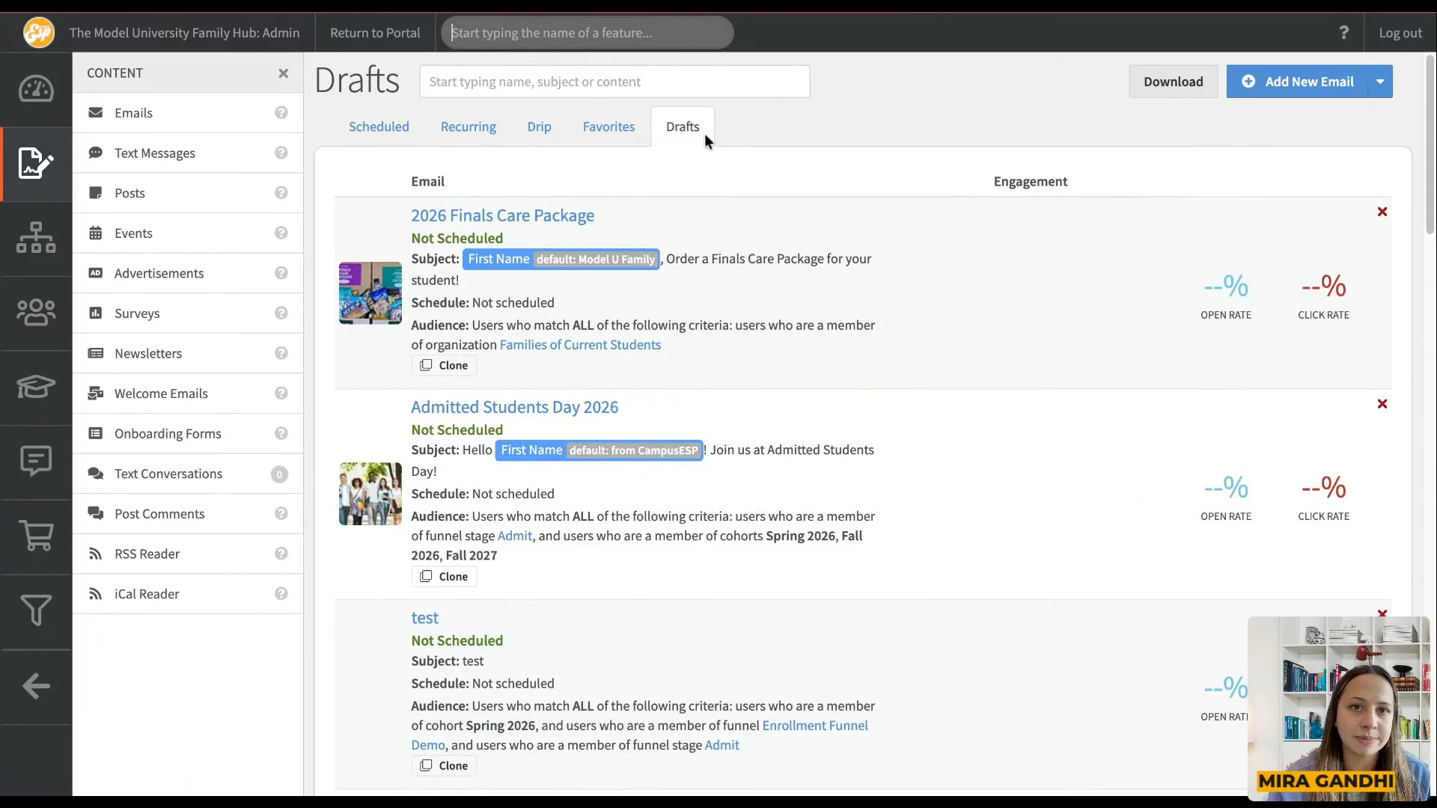Close the CONTENT panel
Image resolution: width=1437 pixels, height=808 pixels.
pyautogui.click(x=283, y=73)
